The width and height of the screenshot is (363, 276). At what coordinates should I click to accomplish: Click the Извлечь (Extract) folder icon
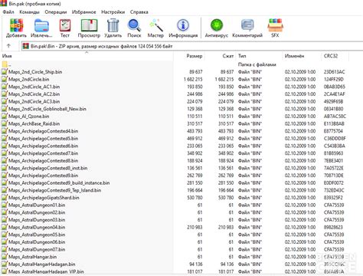tap(41, 25)
